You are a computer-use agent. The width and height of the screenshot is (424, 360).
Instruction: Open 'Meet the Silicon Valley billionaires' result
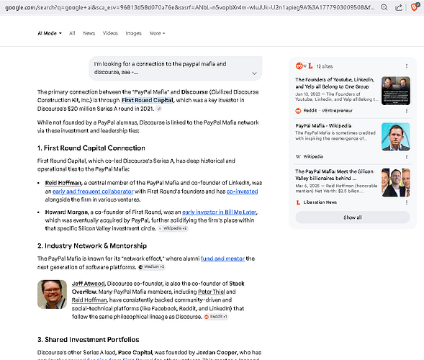tap(334, 175)
